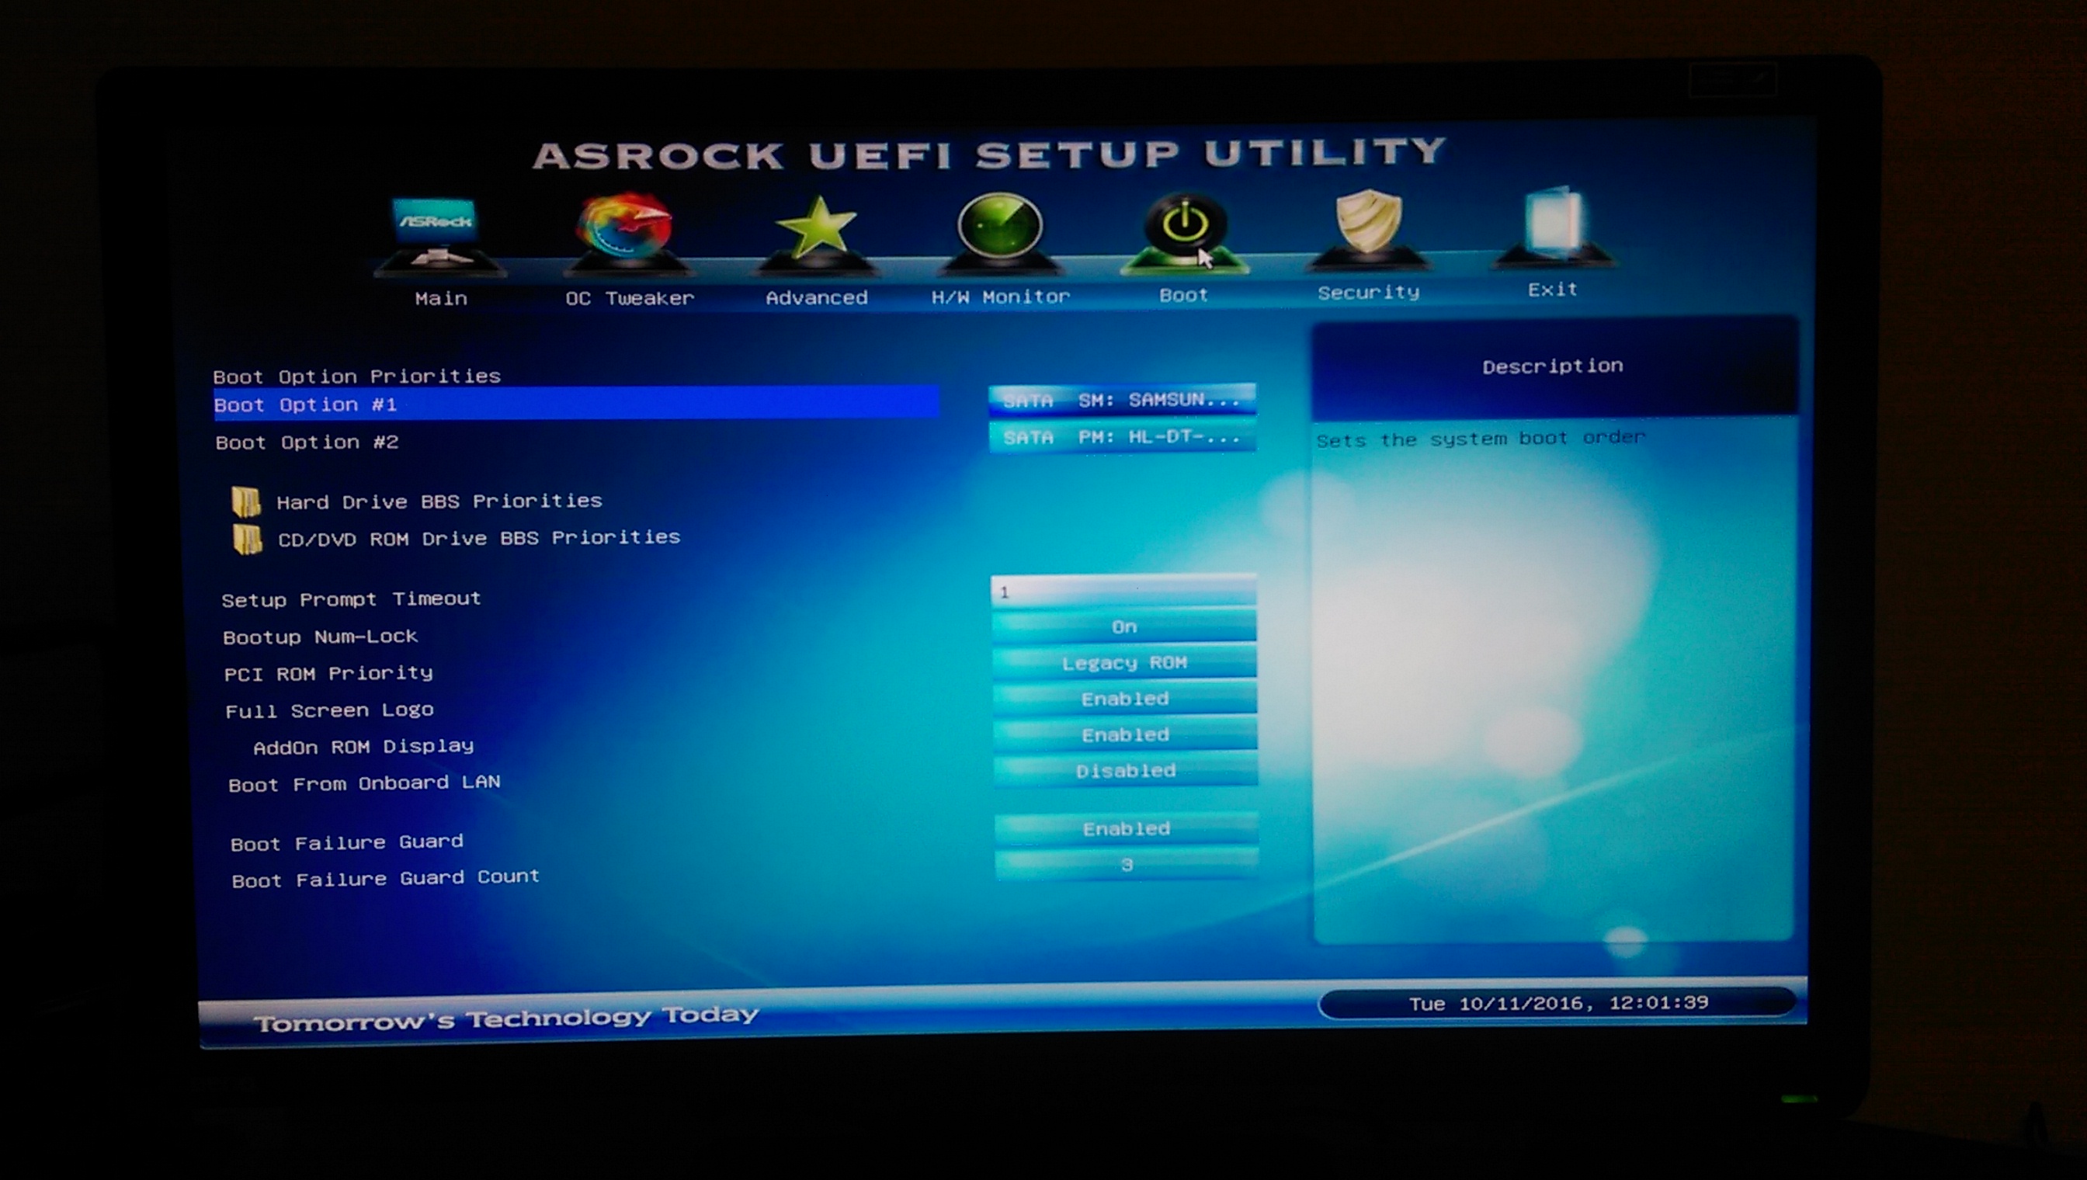Toggle Boot From Onboard LAN Disabled value
Screen dimensions: 2087x1180
pyautogui.click(x=1126, y=771)
